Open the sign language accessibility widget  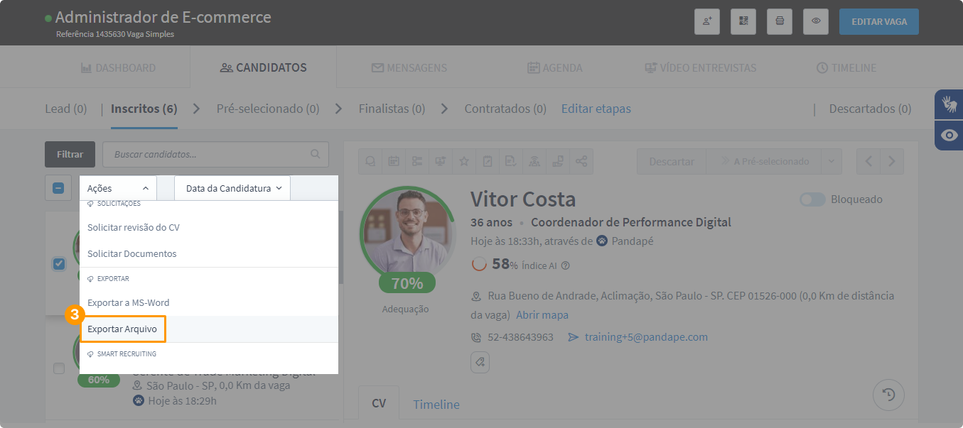pos(949,104)
